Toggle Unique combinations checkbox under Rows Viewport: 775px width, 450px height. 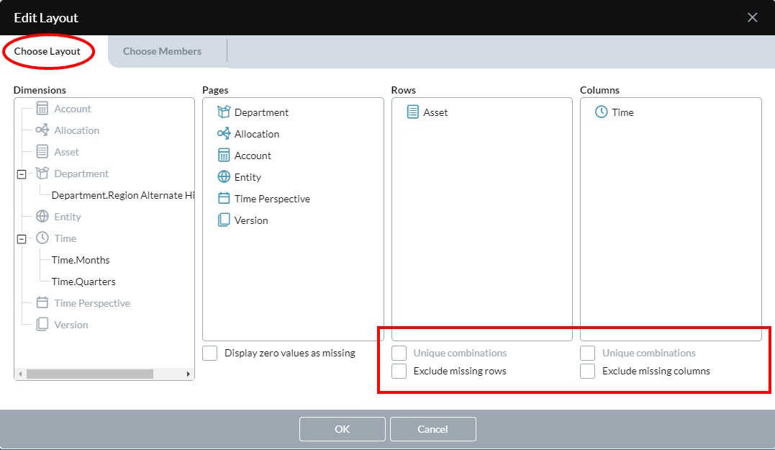(x=399, y=353)
